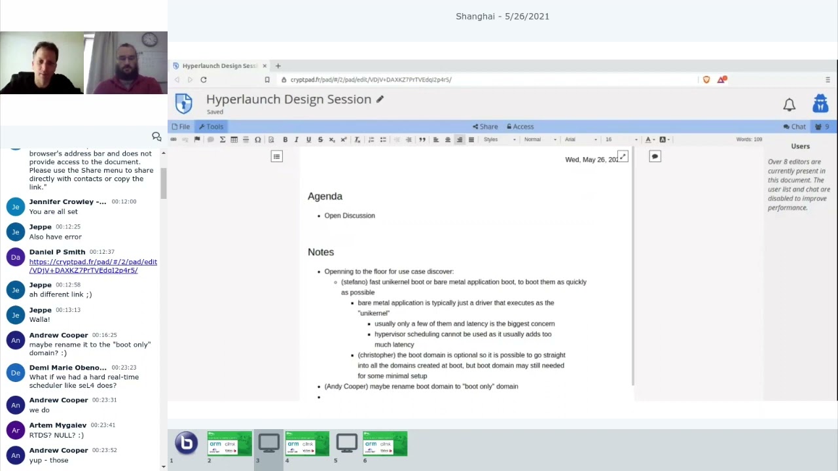Click the chat panel scrollbar
This screenshot has height=471, width=838.
click(x=164, y=183)
